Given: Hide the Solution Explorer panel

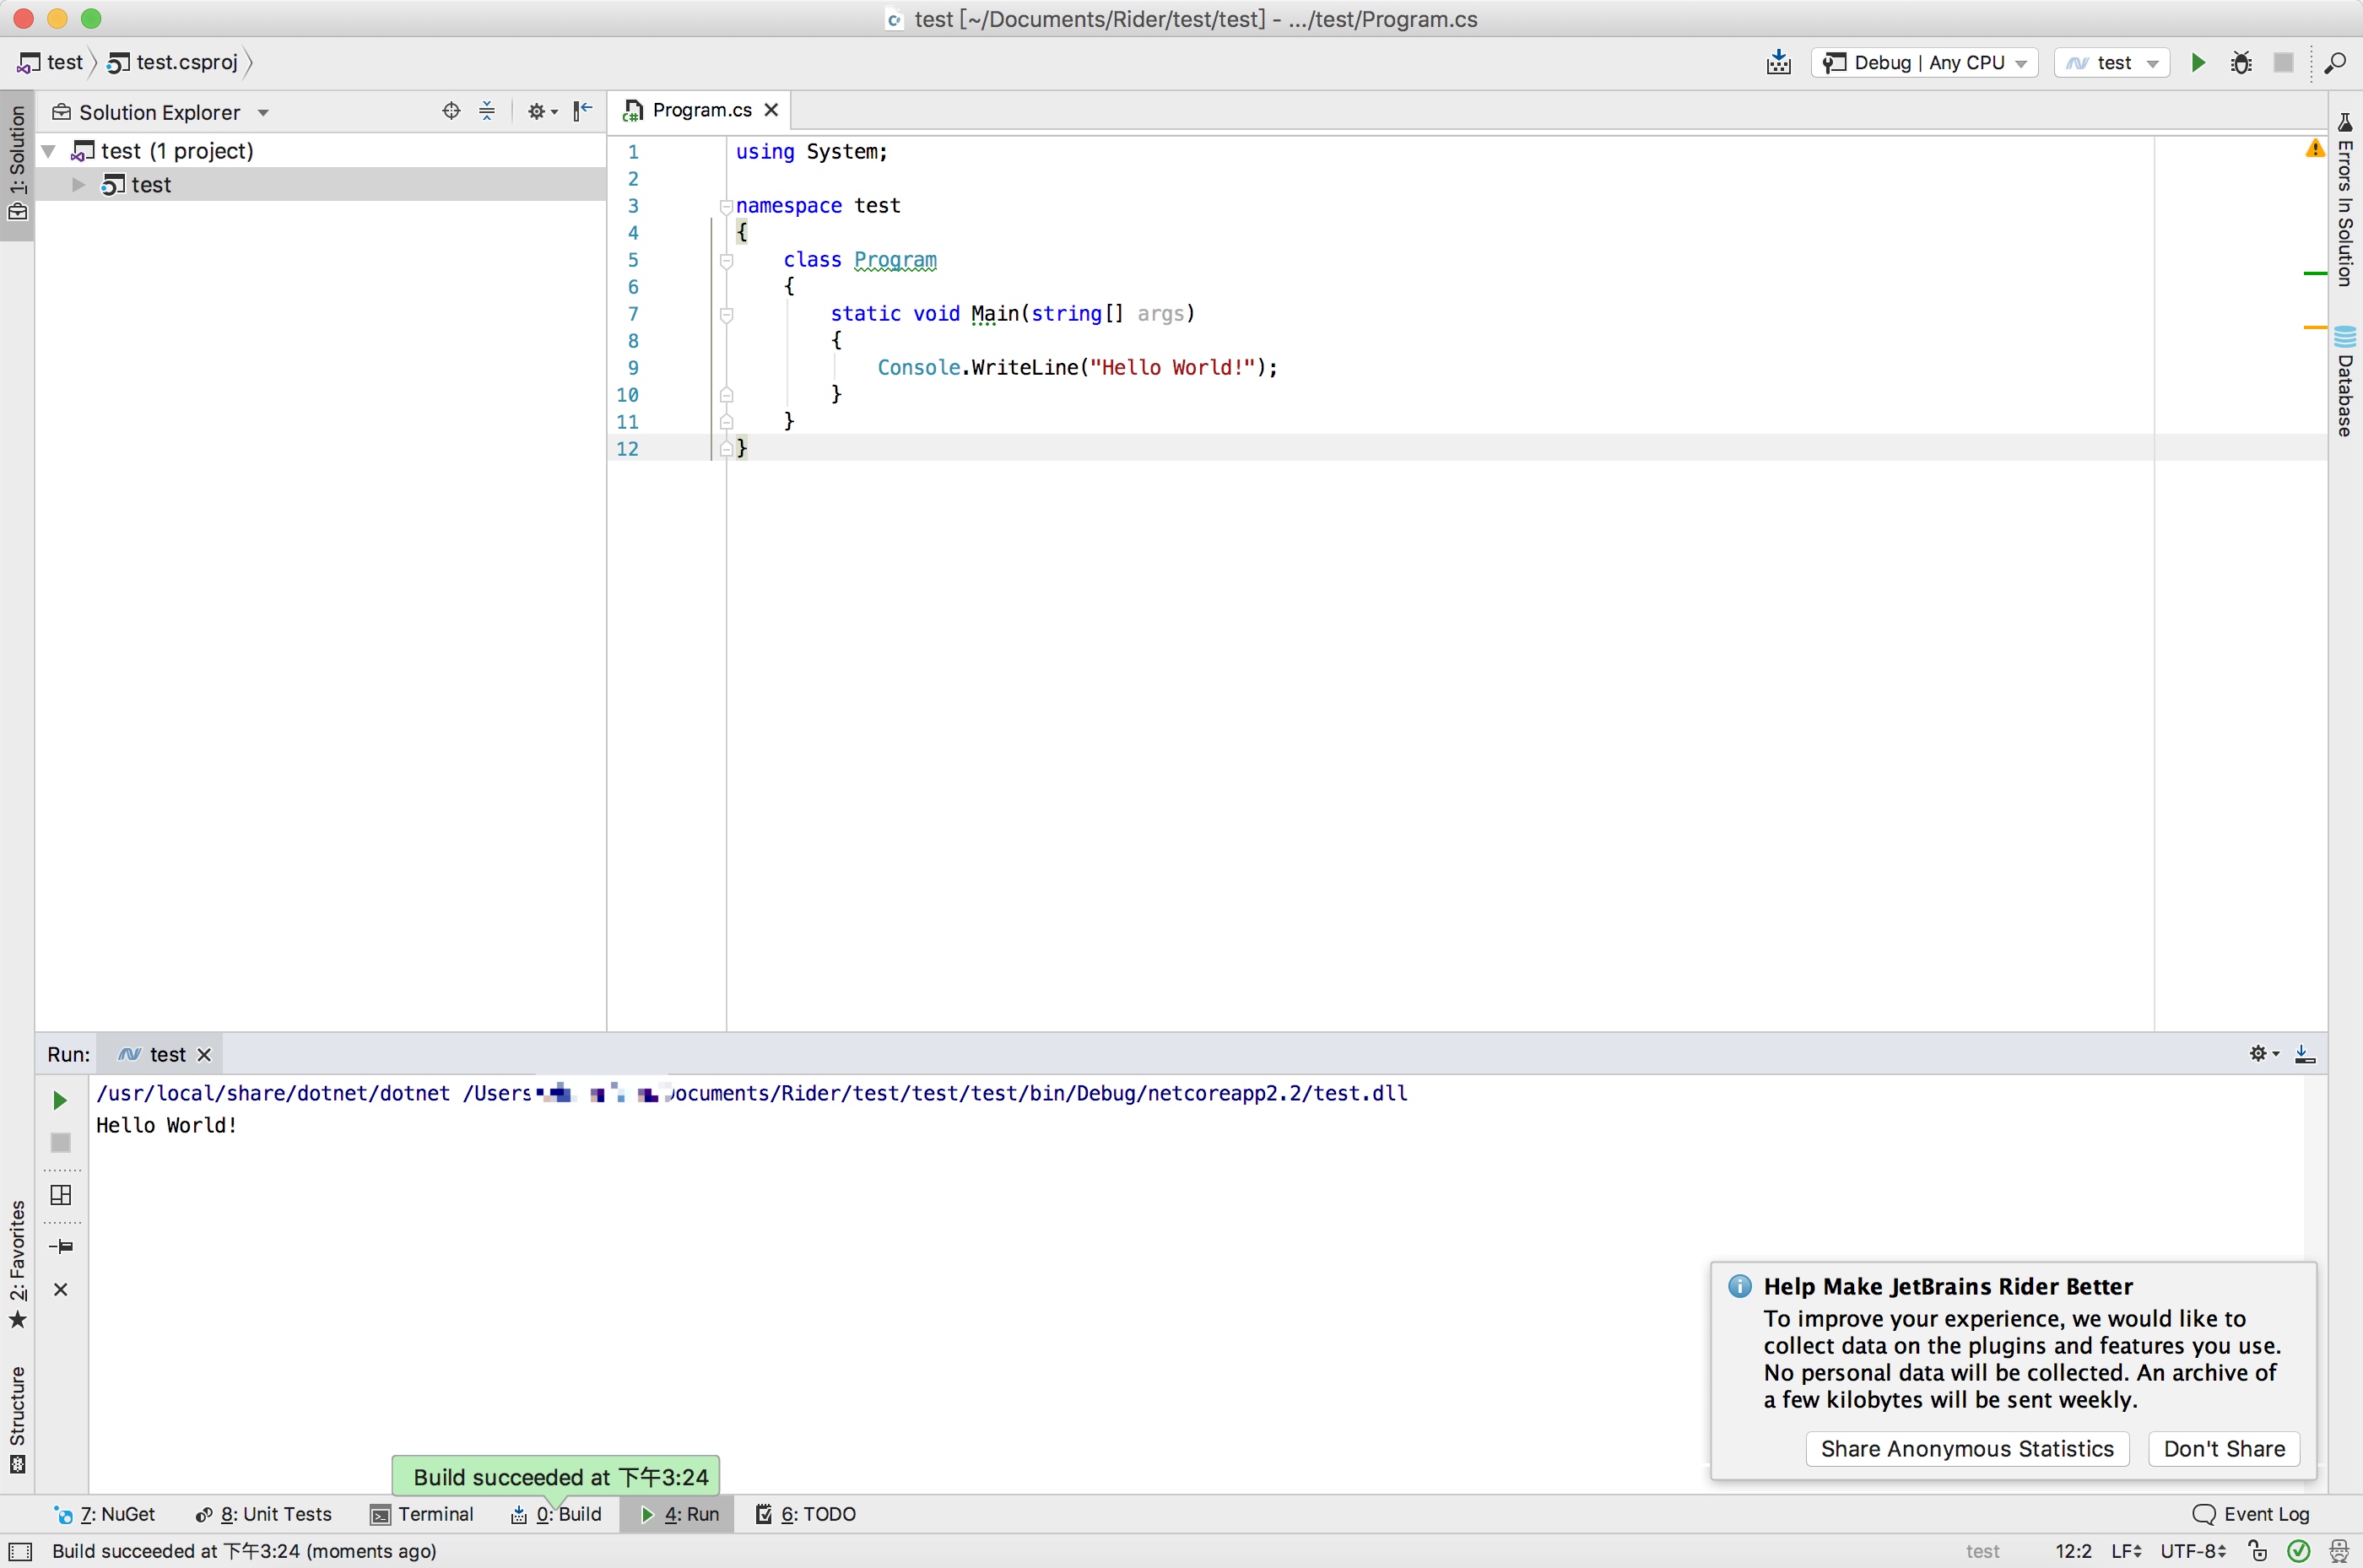Looking at the screenshot, I should coord(582,111).
